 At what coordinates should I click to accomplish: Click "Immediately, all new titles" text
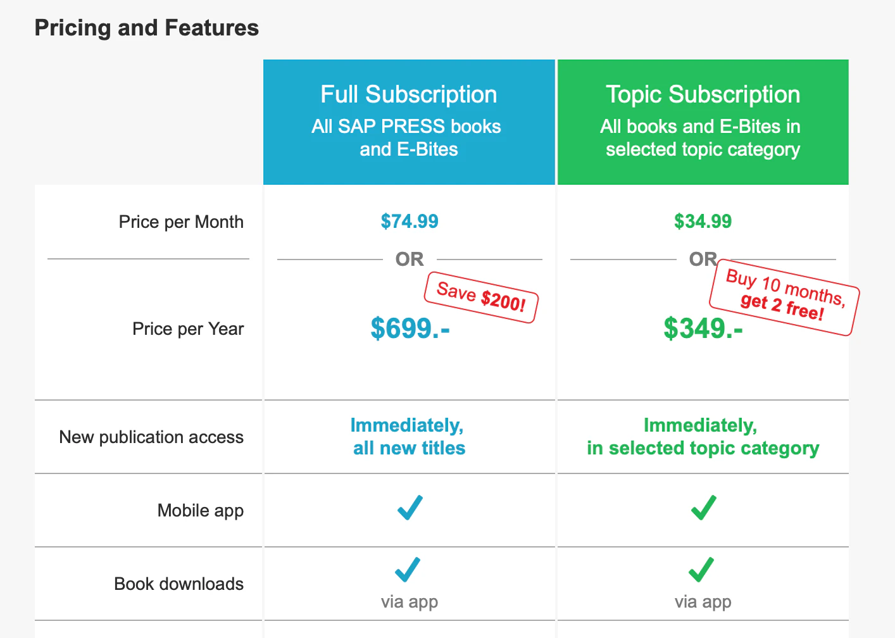pos(409,437)
